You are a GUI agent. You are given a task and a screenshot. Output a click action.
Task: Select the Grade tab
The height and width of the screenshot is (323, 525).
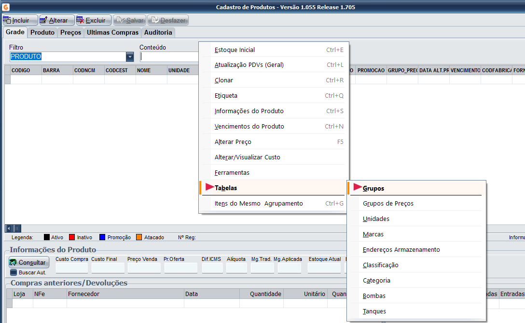coord(15,32)
